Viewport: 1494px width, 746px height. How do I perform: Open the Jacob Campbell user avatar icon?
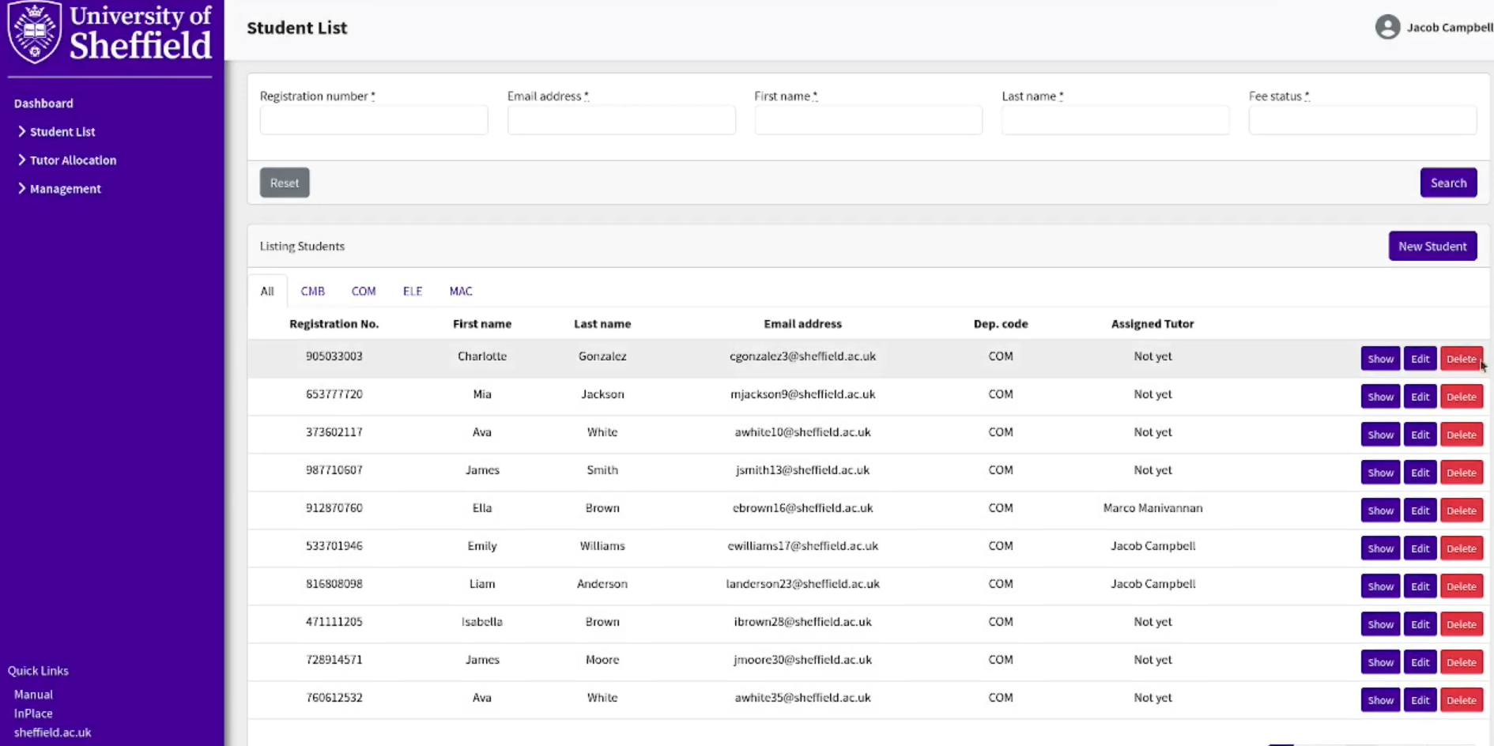pyautogui.click(x=1387, y=28)
